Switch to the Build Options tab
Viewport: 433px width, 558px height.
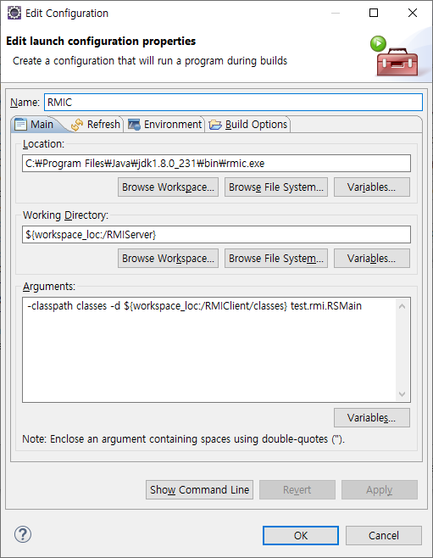tap(248, 124)
